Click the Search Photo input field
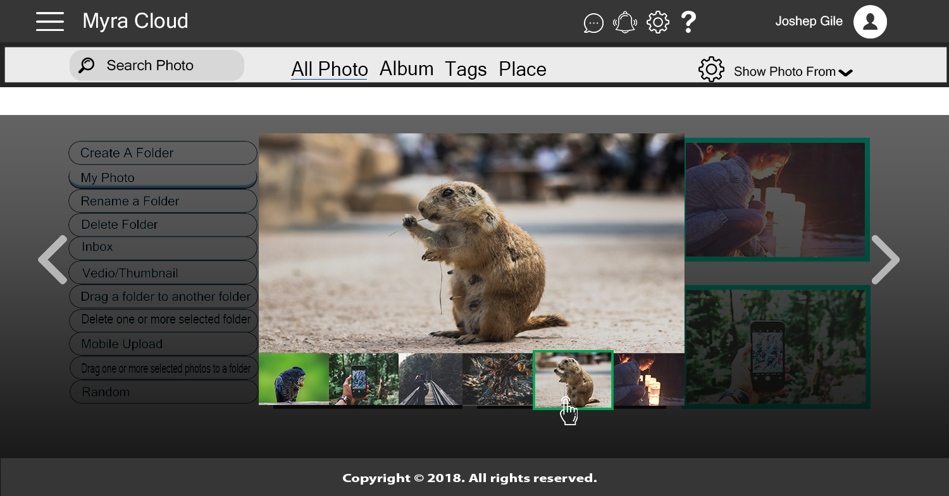 164,65
